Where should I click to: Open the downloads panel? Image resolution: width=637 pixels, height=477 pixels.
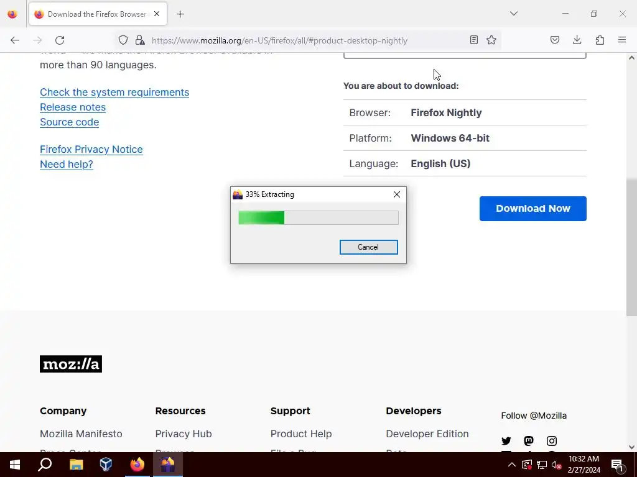[x=577, y=40]
